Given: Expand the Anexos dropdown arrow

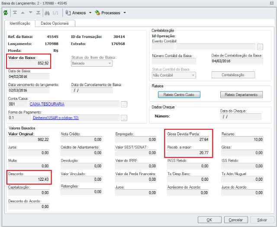Looking at the screenshot, I should pos(90,13).
